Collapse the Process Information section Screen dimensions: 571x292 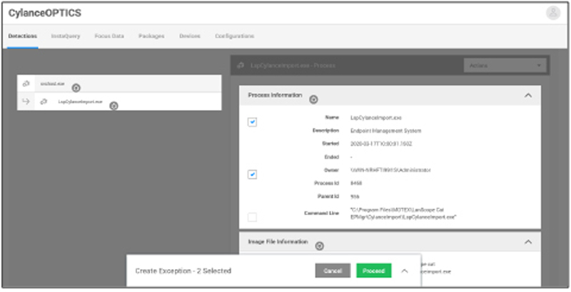(x=528, y=96)
